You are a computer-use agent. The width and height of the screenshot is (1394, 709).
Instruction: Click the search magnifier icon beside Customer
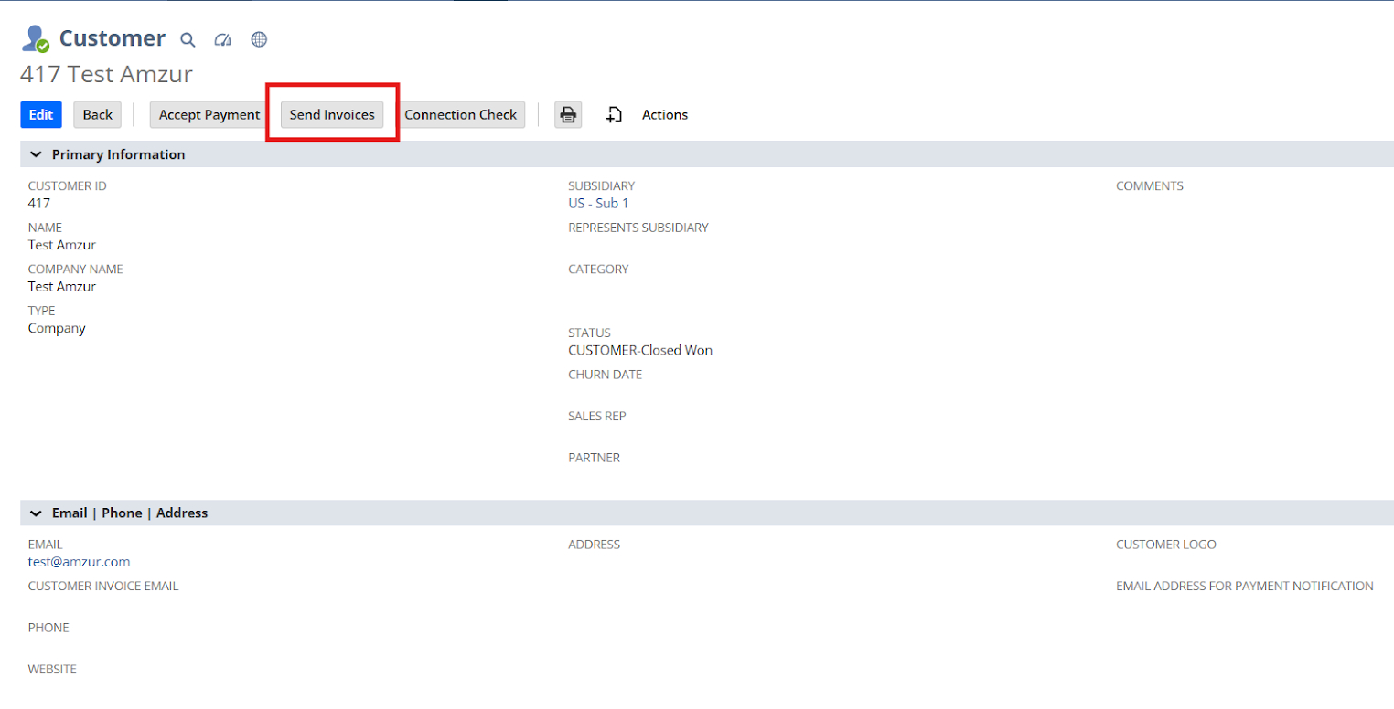pyautogui.click(x=188, y=39)
